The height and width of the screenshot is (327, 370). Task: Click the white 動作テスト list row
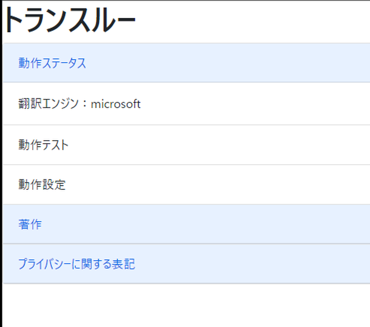[x=186, y=144]
